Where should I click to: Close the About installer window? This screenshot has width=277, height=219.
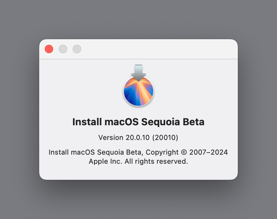click(49, 49)
